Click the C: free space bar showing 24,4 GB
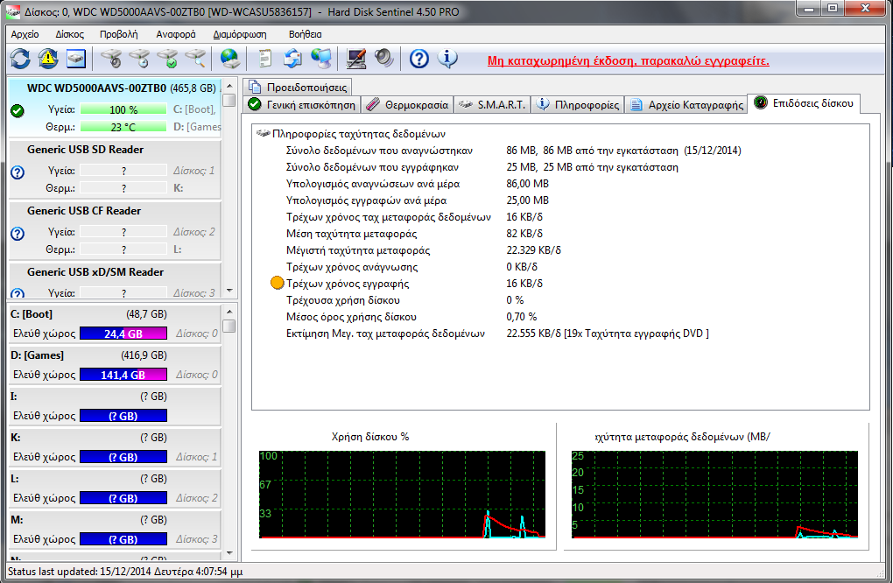 [123, 334]
